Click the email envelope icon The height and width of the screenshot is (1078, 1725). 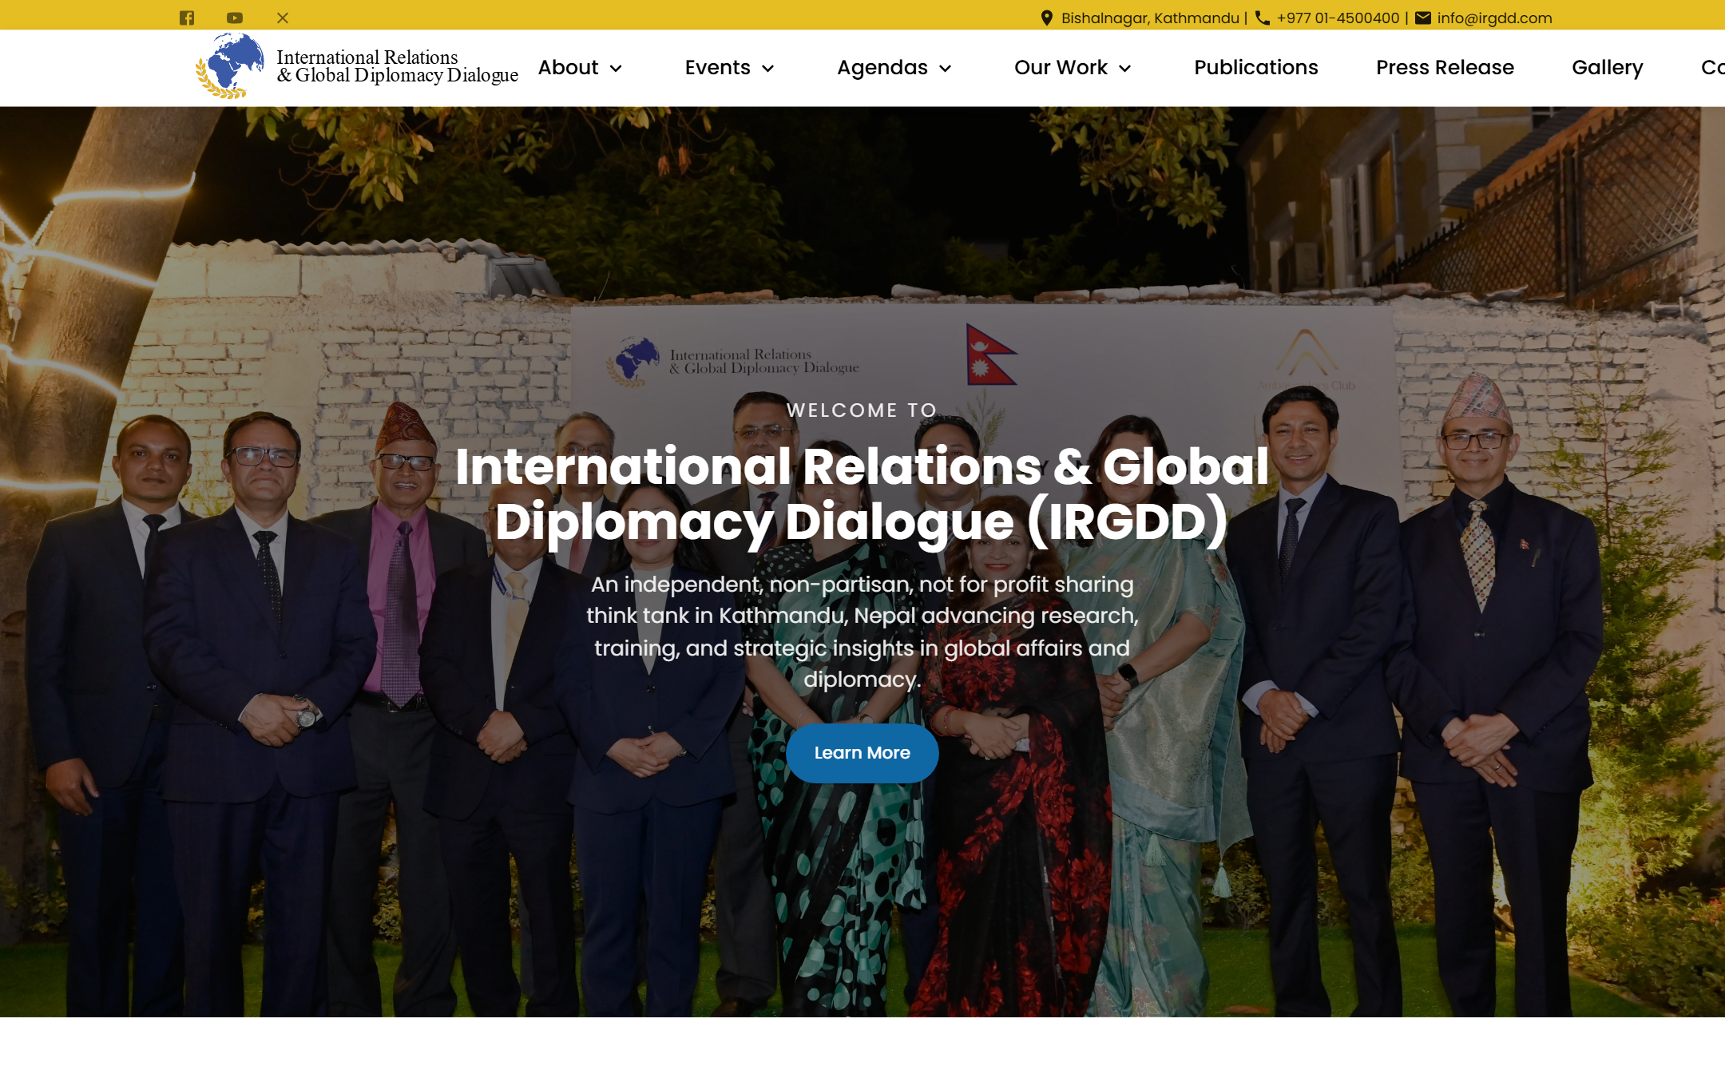coord(1423,18)
